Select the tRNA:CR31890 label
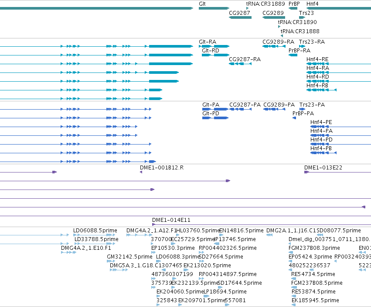The image size is (371, 307). 297,22
